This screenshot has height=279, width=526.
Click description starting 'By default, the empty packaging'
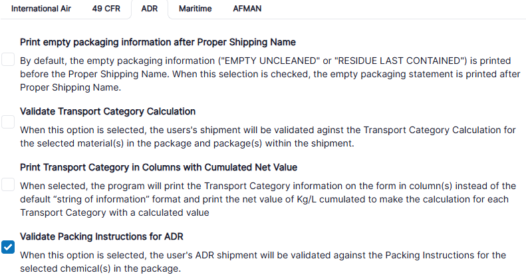point(266,73)
